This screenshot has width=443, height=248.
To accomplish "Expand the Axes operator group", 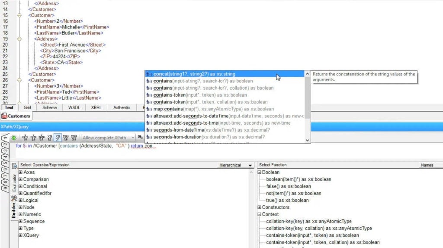I will tap(20, 173).
